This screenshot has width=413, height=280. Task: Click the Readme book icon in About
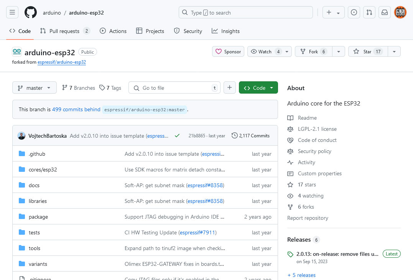[x=290, y=118]
